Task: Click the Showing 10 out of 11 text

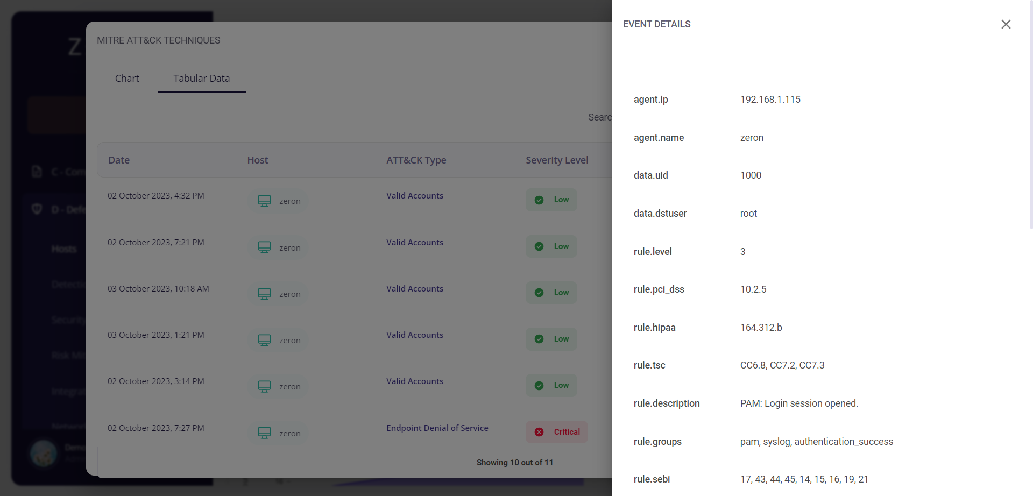Action: (515, 463)
